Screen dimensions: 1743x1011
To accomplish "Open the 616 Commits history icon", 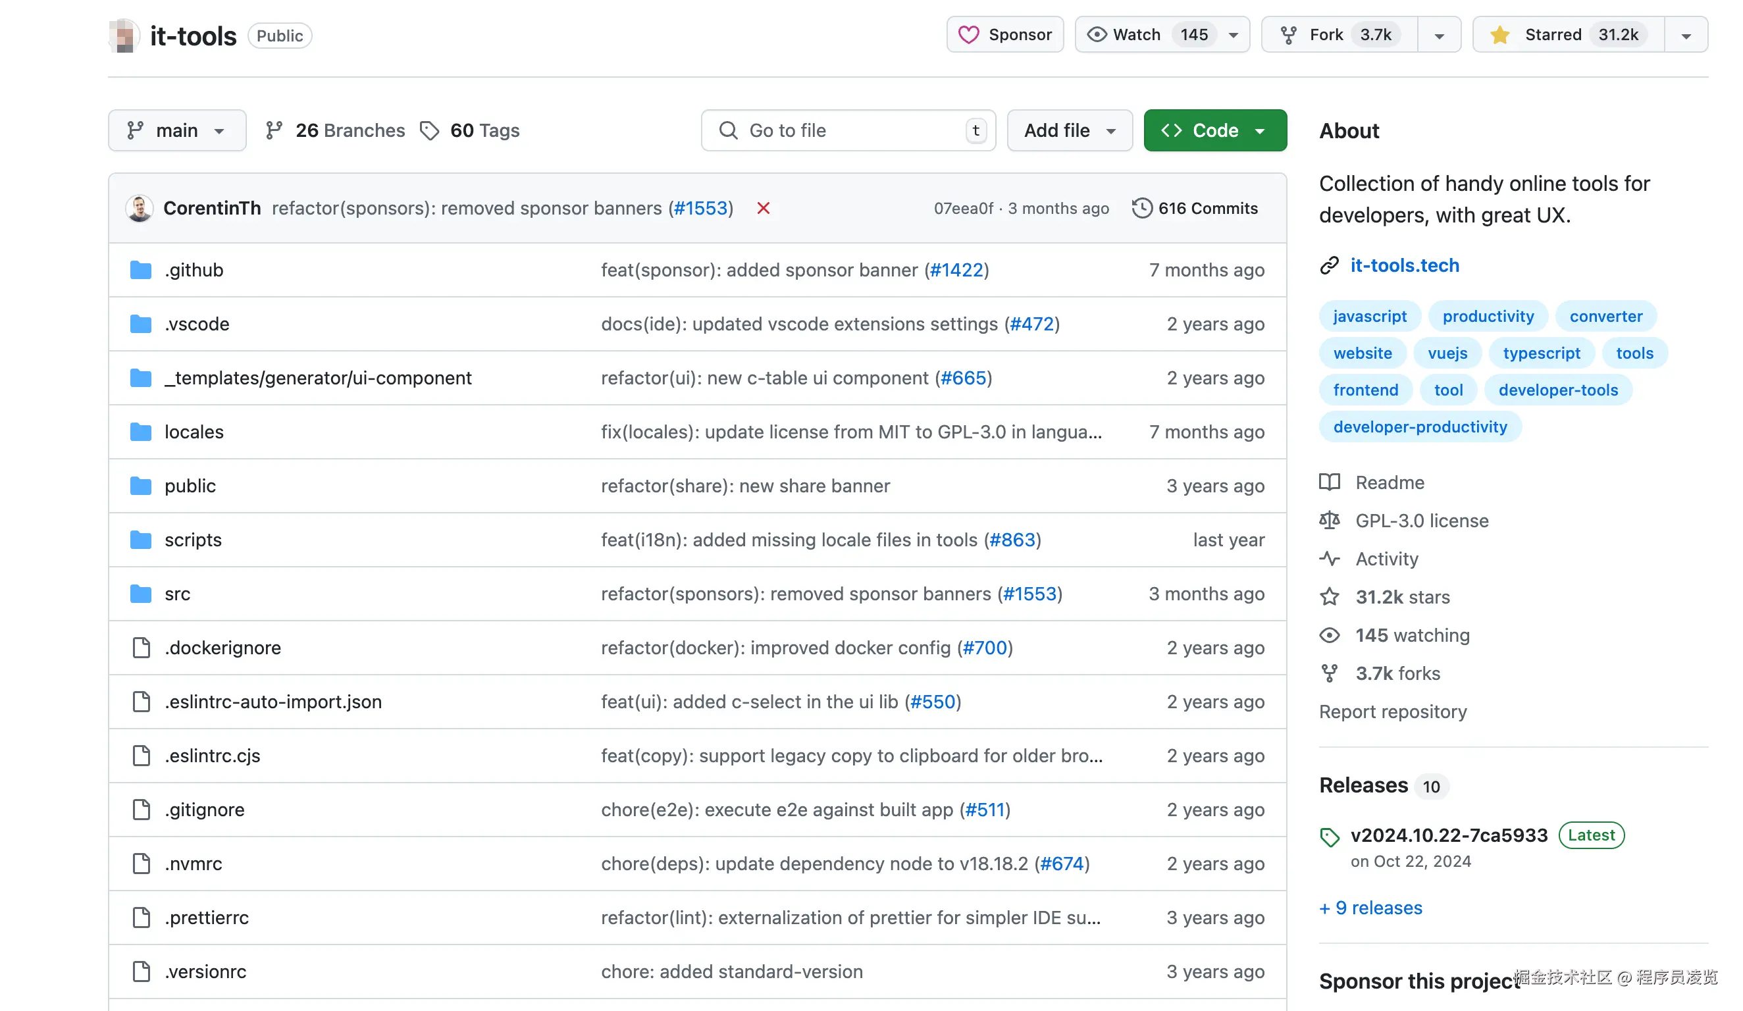I will [x=1141, y=208].
